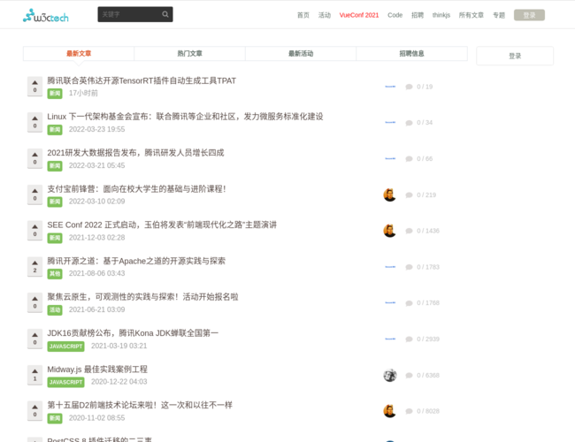Open author avatar for TensorRT TPAT article
The width and height of the screenshot is (575, 442).
[390, 87]
